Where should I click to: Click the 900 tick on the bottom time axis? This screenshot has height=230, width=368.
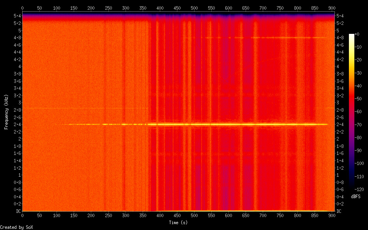[x=332, y=215]
